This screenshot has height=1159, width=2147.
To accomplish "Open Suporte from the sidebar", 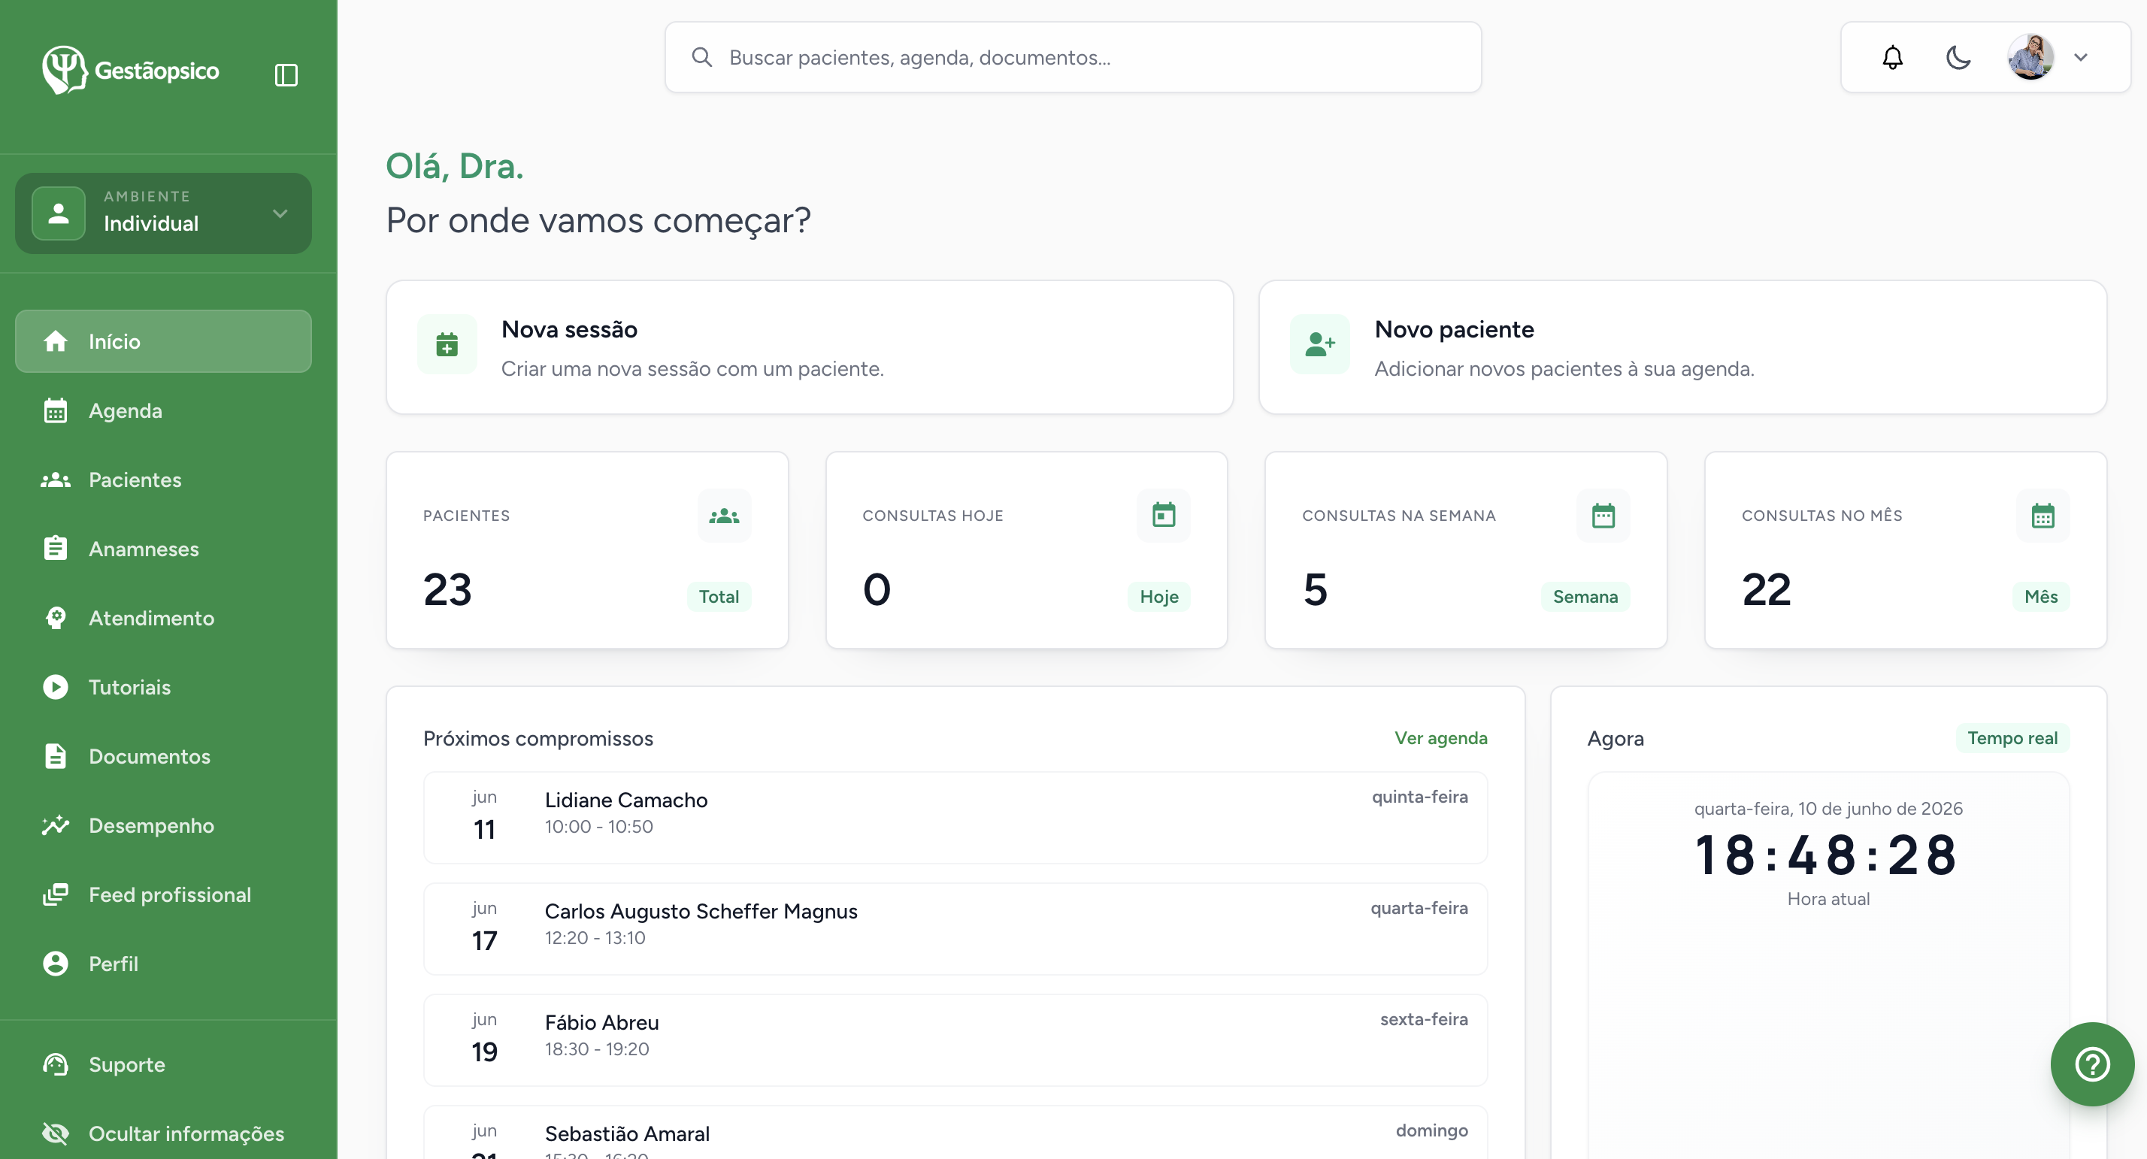I will [x=163, y=1065].
